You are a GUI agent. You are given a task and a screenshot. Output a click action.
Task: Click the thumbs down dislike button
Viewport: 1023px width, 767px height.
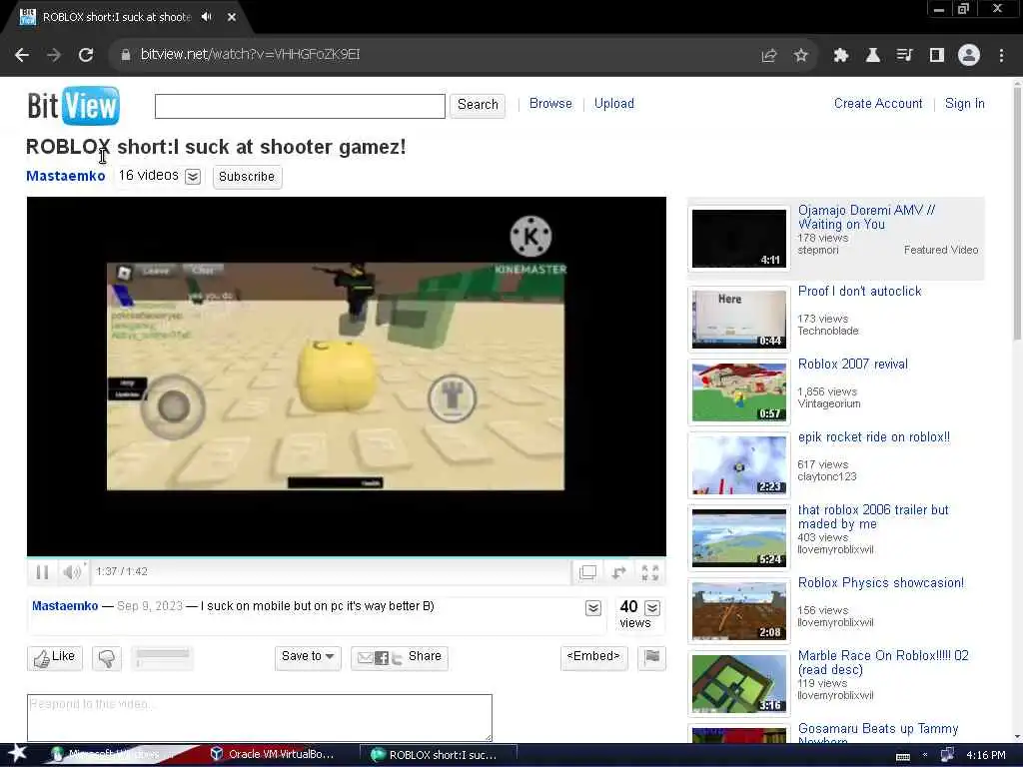107,658
